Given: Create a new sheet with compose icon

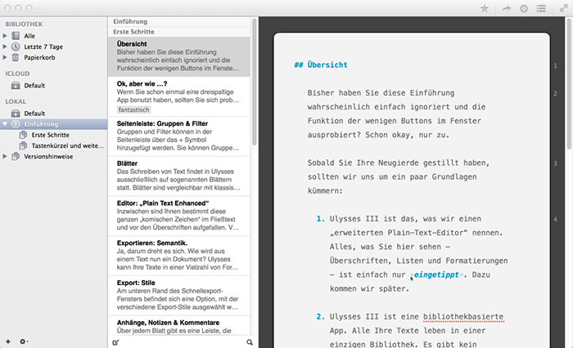Looking at the screenshot, I should coord(116,342).
